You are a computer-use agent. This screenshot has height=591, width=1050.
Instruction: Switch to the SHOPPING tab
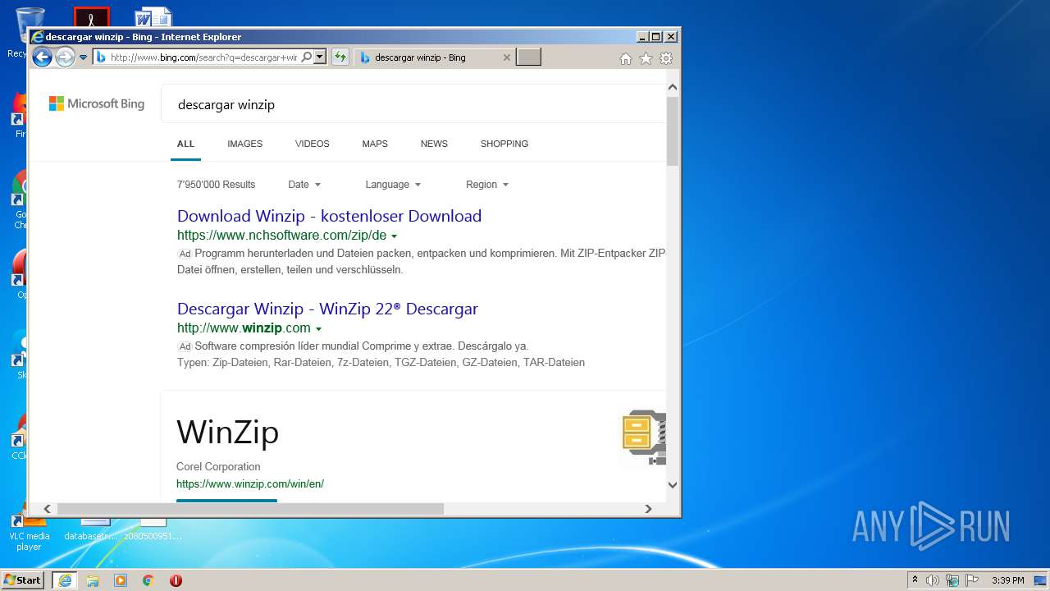click(x=504, y=144)
